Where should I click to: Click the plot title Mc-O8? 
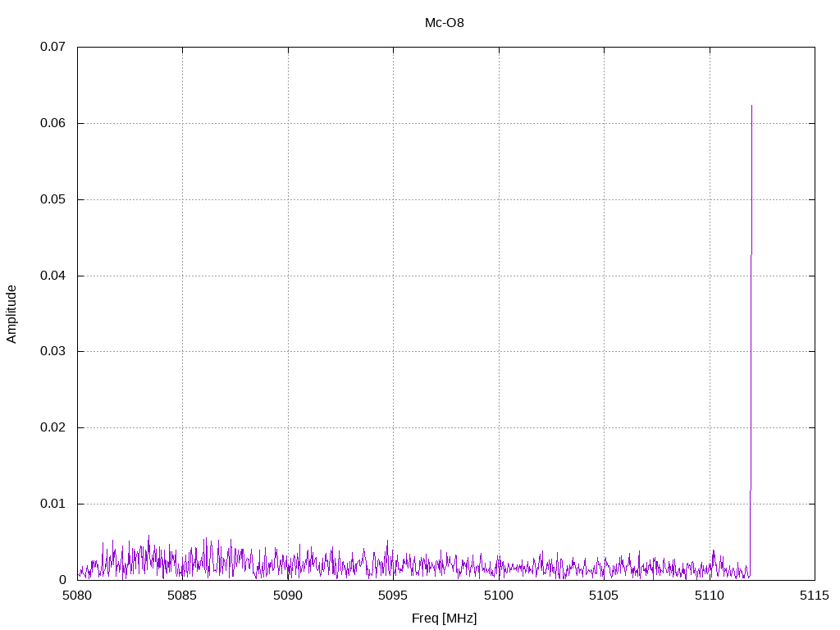pos(444,23)
